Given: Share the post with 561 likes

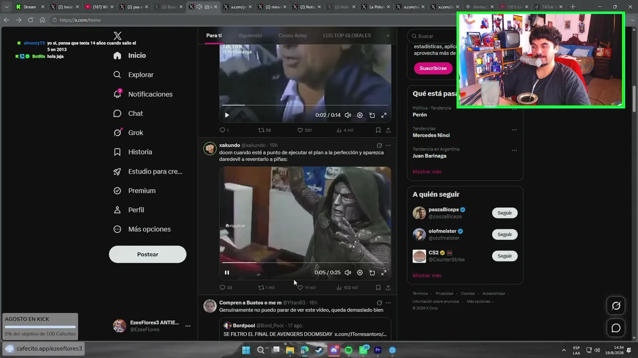Looking at the screenshot, I should (388, 130).
